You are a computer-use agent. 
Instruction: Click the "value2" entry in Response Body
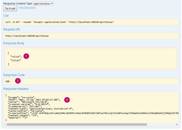(x=16, y=60)
